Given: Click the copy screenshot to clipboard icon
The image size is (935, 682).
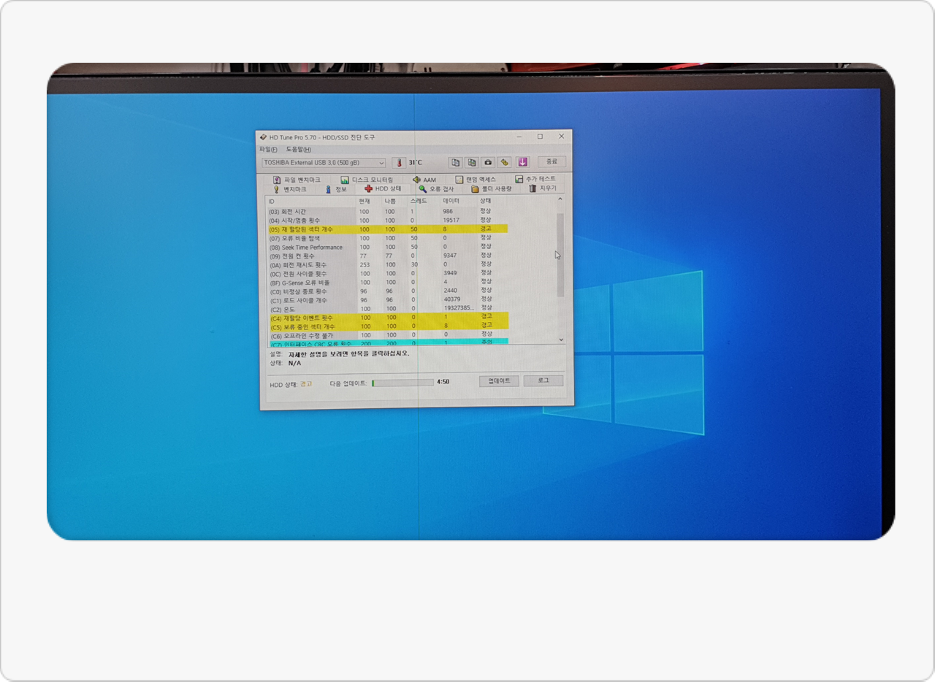Looking at the screenshot, I should (x=472, y=162).
